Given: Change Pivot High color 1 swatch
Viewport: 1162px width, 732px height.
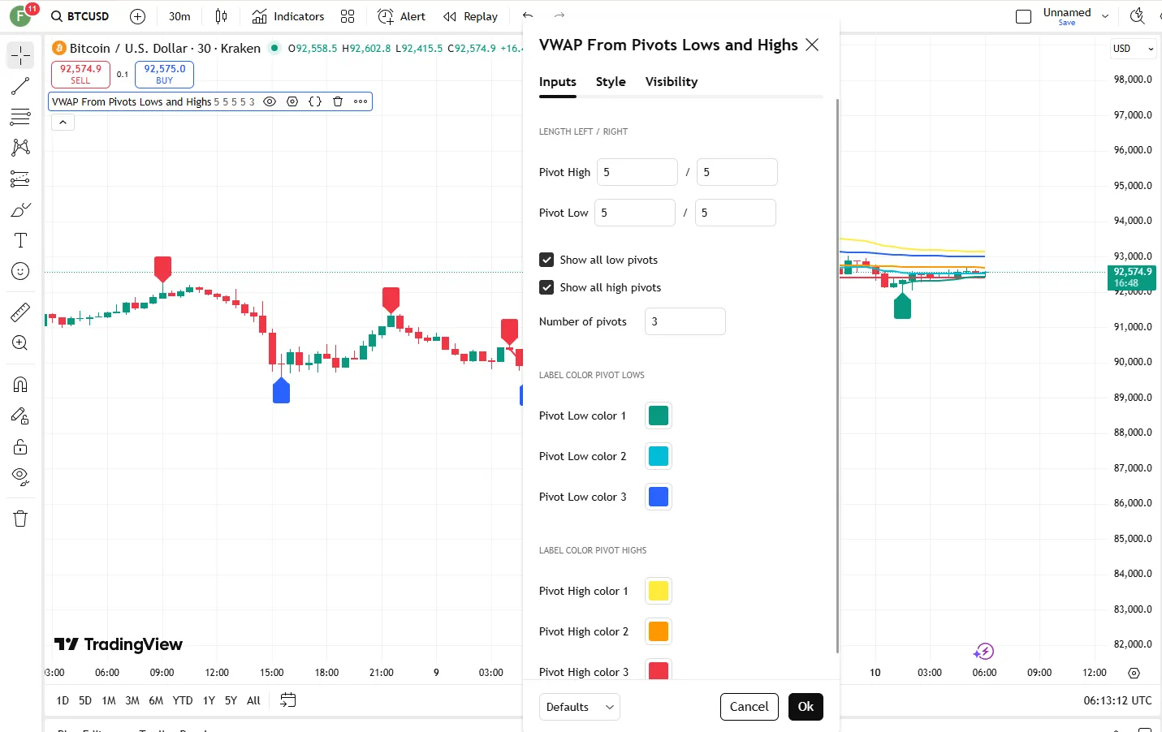Looking at the screenshot, I should pyautogui.click(x=659, y=591).
